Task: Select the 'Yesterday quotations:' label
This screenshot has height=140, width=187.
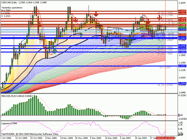Action: click(x=12, y=8)
